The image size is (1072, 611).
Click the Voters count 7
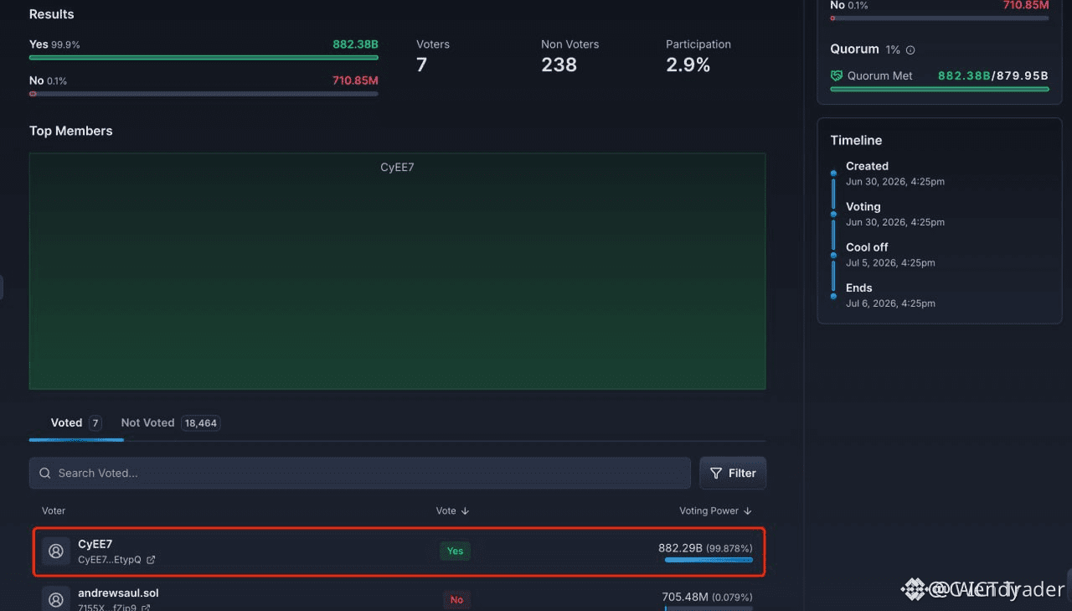pos(421,65)
